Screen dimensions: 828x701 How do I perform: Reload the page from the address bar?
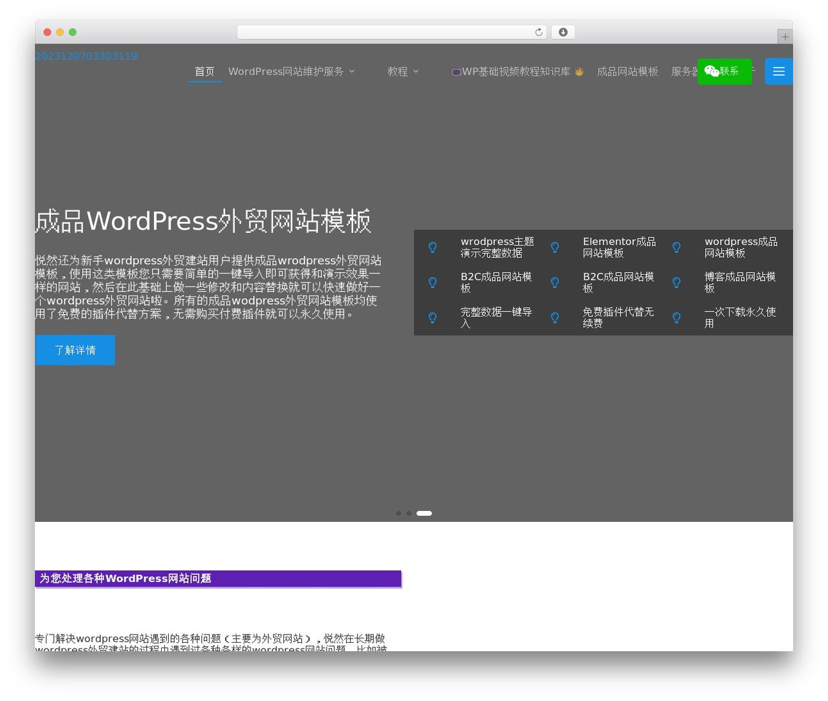[539, 32]
